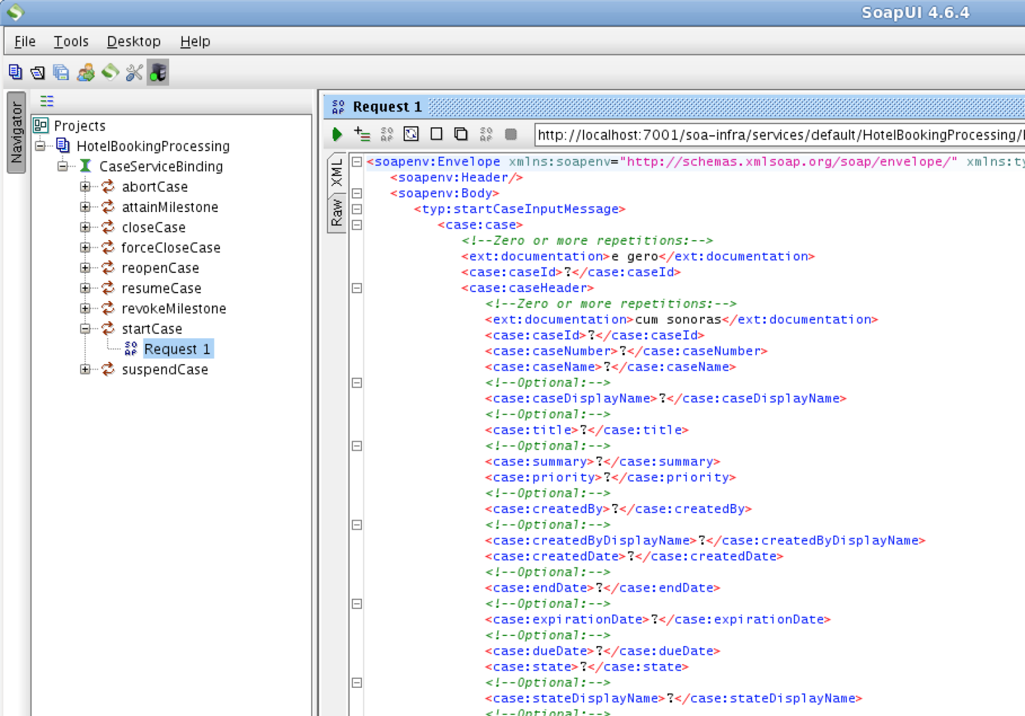Click the Projects root node icon
Image resolution: width=1025 pixels, height=716 pixels.
point(41,126)
